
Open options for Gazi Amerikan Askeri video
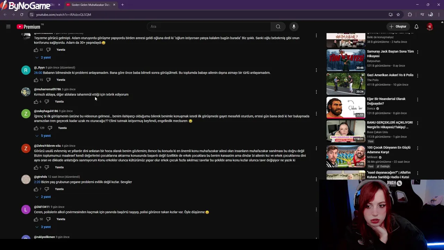pyautogui.click(x=417, y=75)
